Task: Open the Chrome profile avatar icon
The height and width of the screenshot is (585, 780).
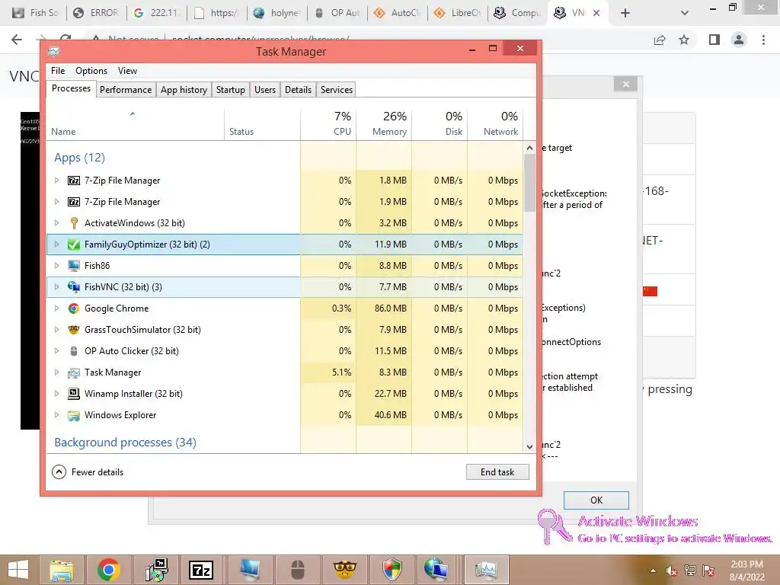Action: pyautogui.click(x=739, y=40)
